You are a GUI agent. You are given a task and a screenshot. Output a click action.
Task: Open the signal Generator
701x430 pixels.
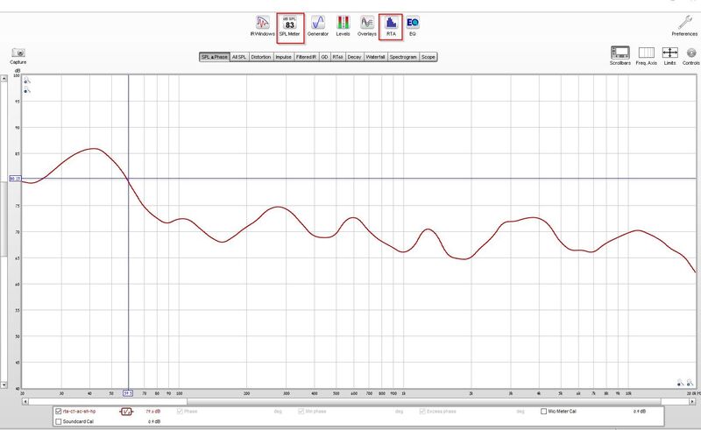[318, 26]
